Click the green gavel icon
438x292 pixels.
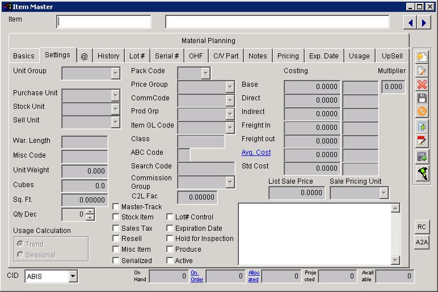point(422,173)
